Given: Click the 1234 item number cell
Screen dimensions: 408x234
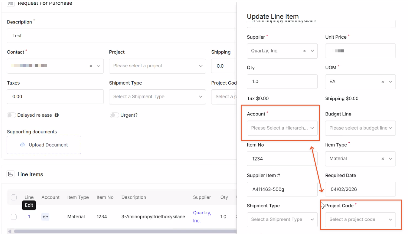Looking at the screenshot, I should [x=102, y=217].
